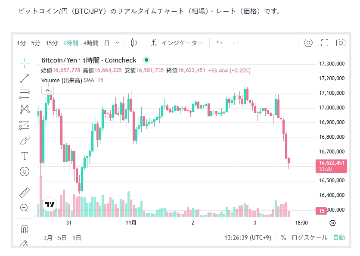
Task: Select the crosshair cursor tool
Action: 25,62
